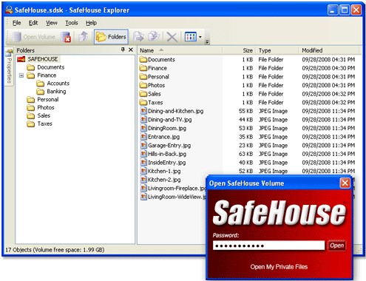Go up one folder level using arrow icon

[x=84, y=37]
